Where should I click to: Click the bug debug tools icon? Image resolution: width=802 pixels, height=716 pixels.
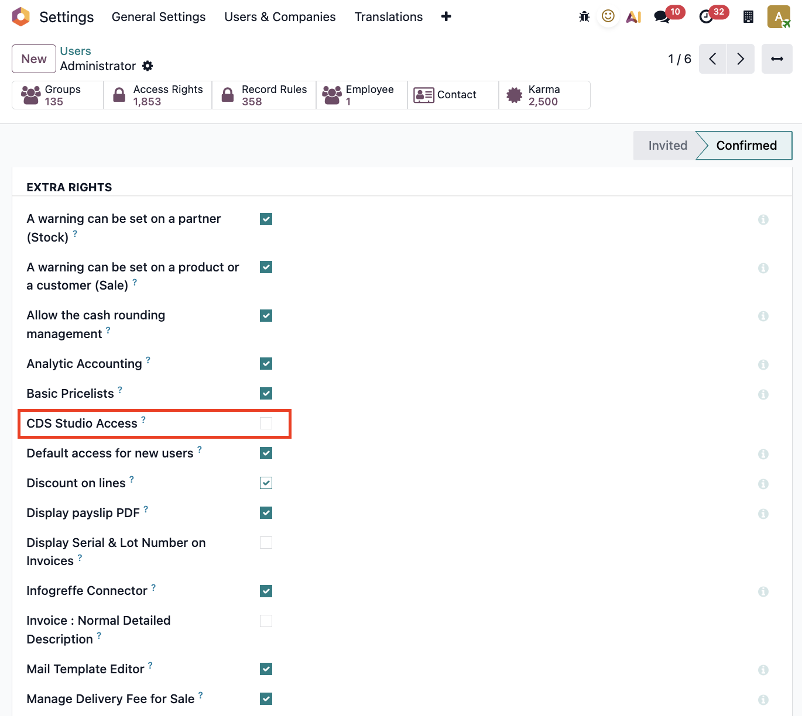[x=584, y=17]
